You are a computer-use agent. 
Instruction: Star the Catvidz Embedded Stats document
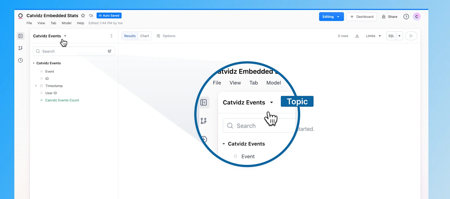coord(83,16)
